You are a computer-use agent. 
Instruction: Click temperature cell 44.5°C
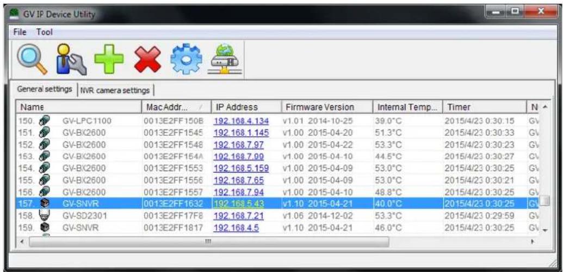coord(388,156)
